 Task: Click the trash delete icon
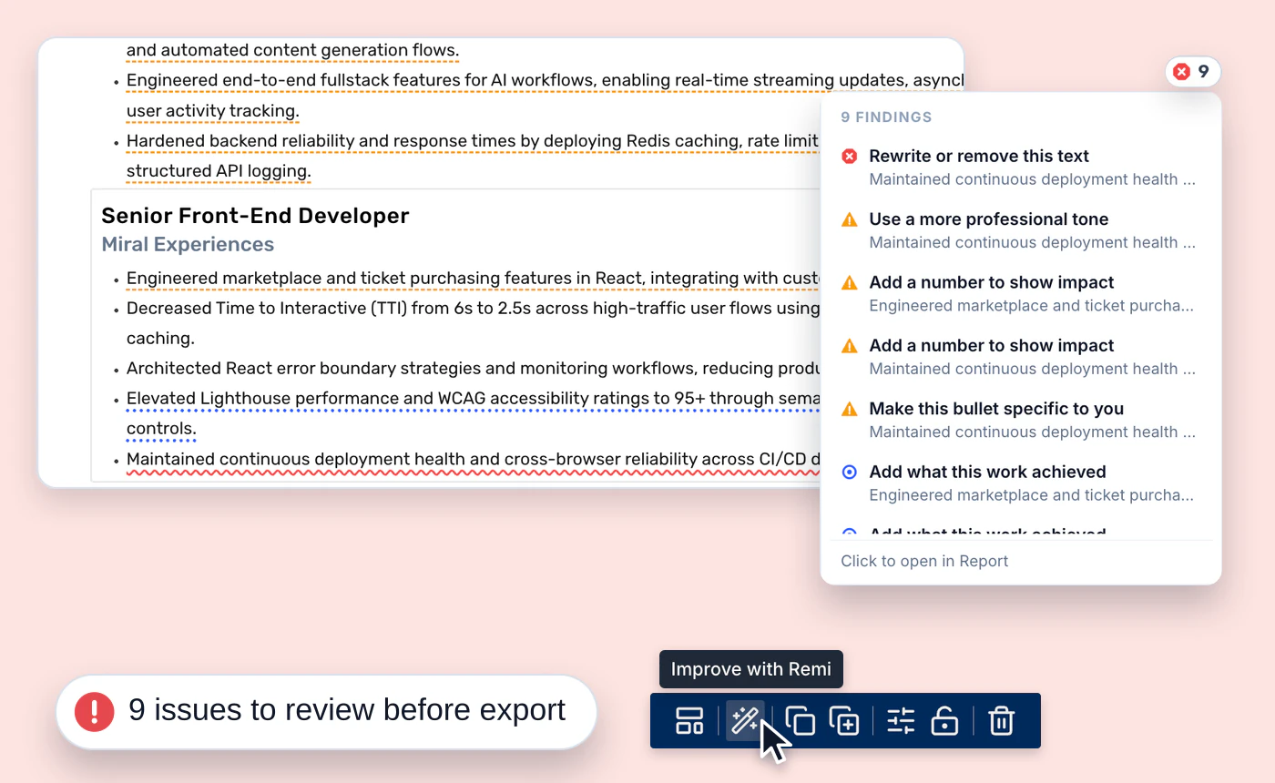pyautogui.click(x=1002, y=721)
